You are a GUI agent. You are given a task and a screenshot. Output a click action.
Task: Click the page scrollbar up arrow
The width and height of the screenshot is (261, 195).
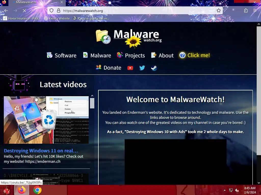click(259, 24)
